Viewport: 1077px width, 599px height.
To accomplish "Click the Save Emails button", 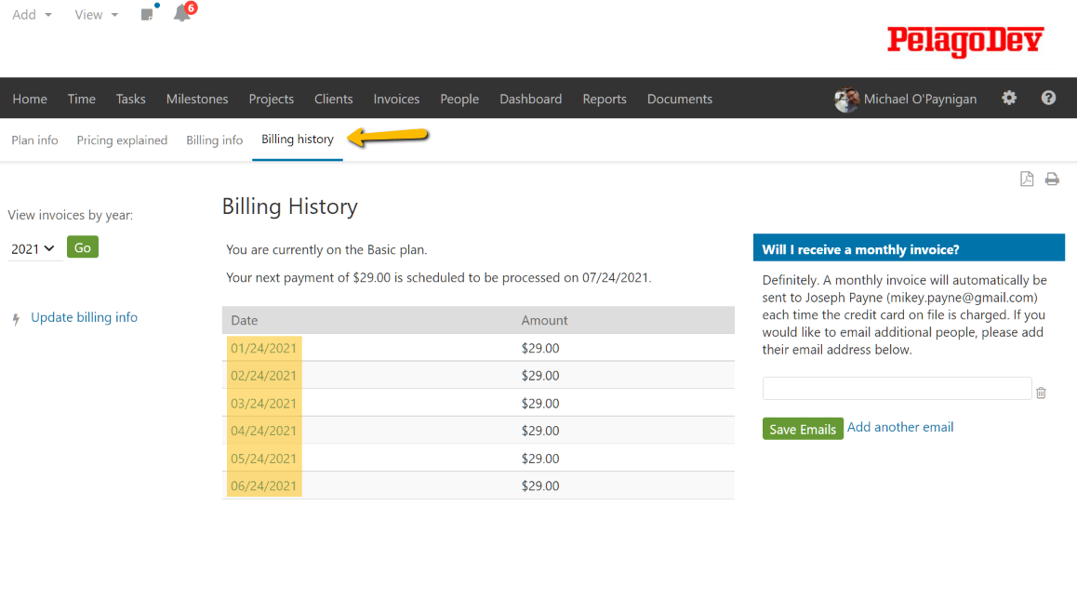I will [802, 429].
